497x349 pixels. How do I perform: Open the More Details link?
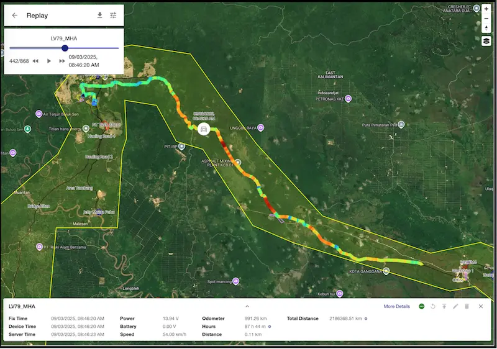coord(396,306)
